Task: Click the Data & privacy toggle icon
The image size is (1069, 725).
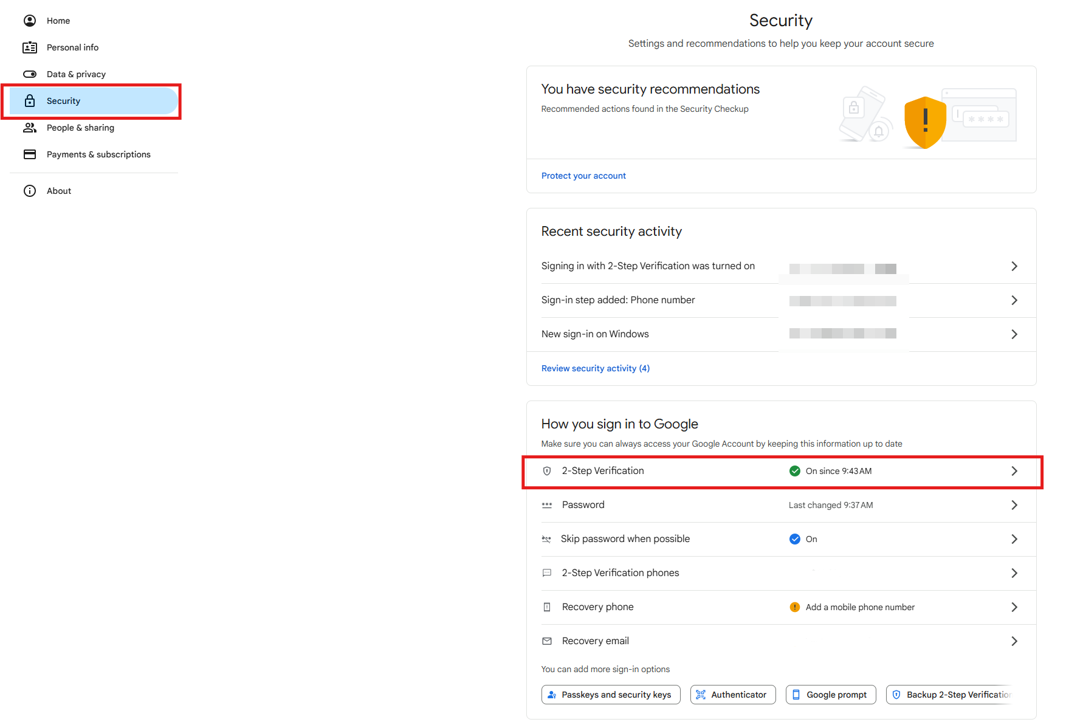Action: pyautogui.click(x=30, y=74)
